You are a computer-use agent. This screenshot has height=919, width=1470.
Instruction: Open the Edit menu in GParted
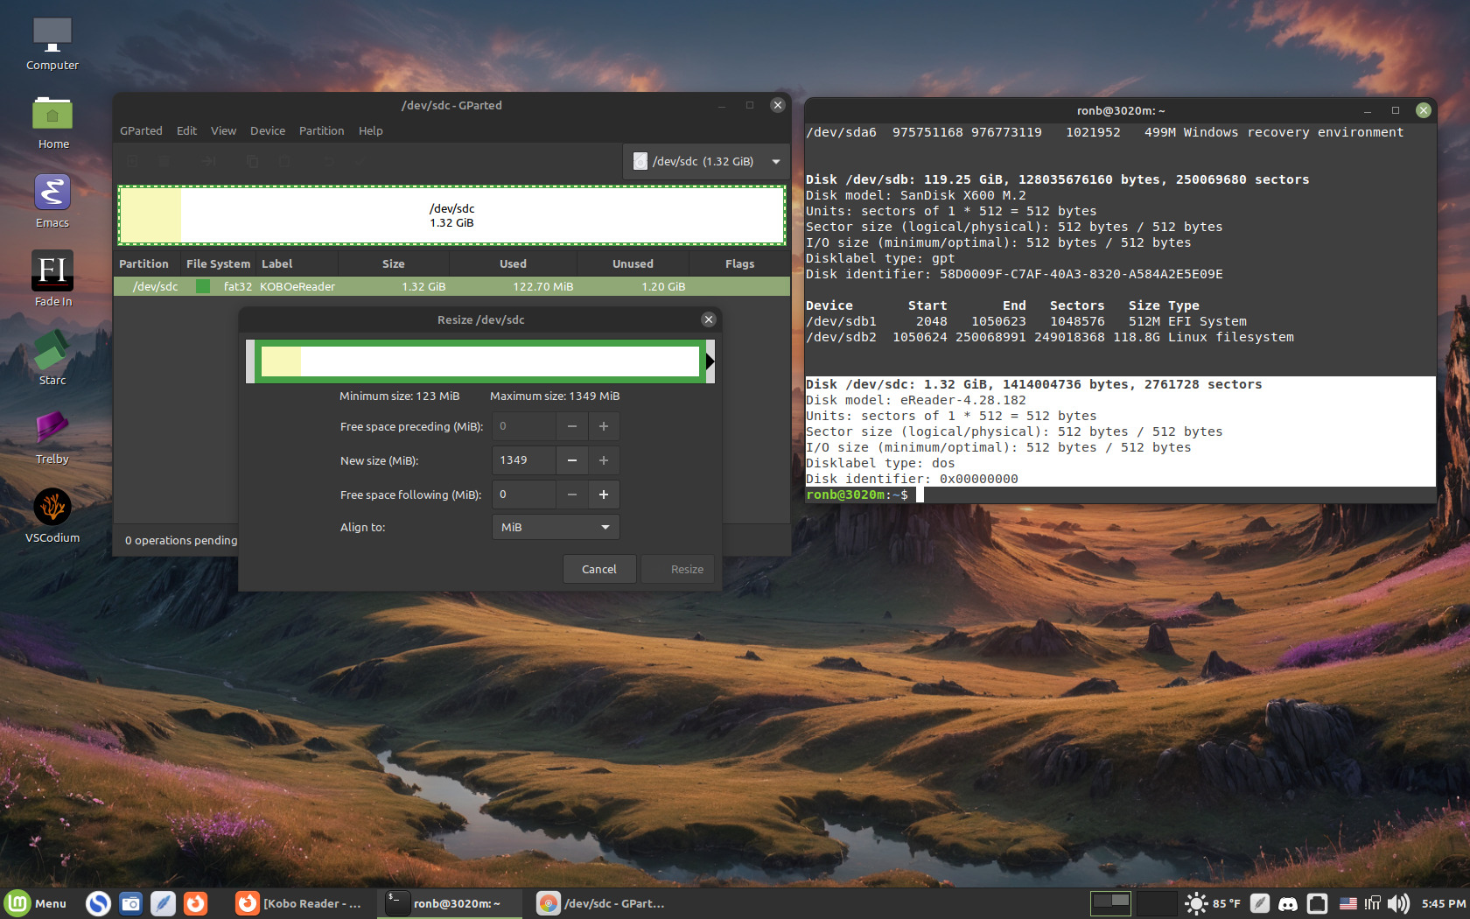(186, 130)
